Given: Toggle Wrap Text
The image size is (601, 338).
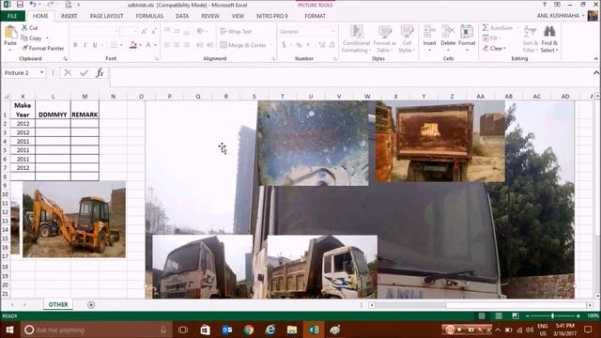Looking at the screenshot, I should click(236, 31).
